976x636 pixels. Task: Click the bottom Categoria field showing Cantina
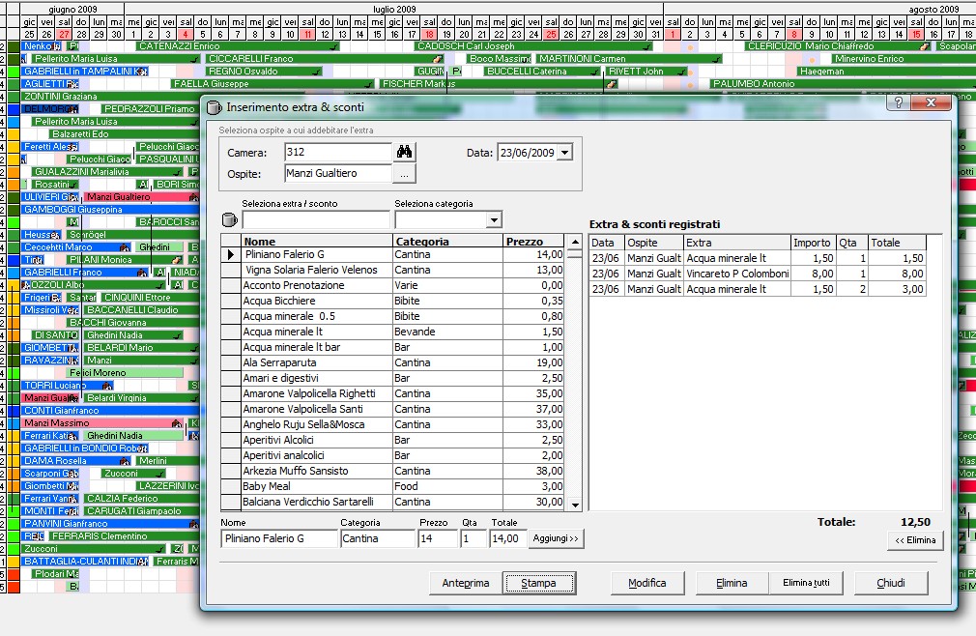coord(377,538)
